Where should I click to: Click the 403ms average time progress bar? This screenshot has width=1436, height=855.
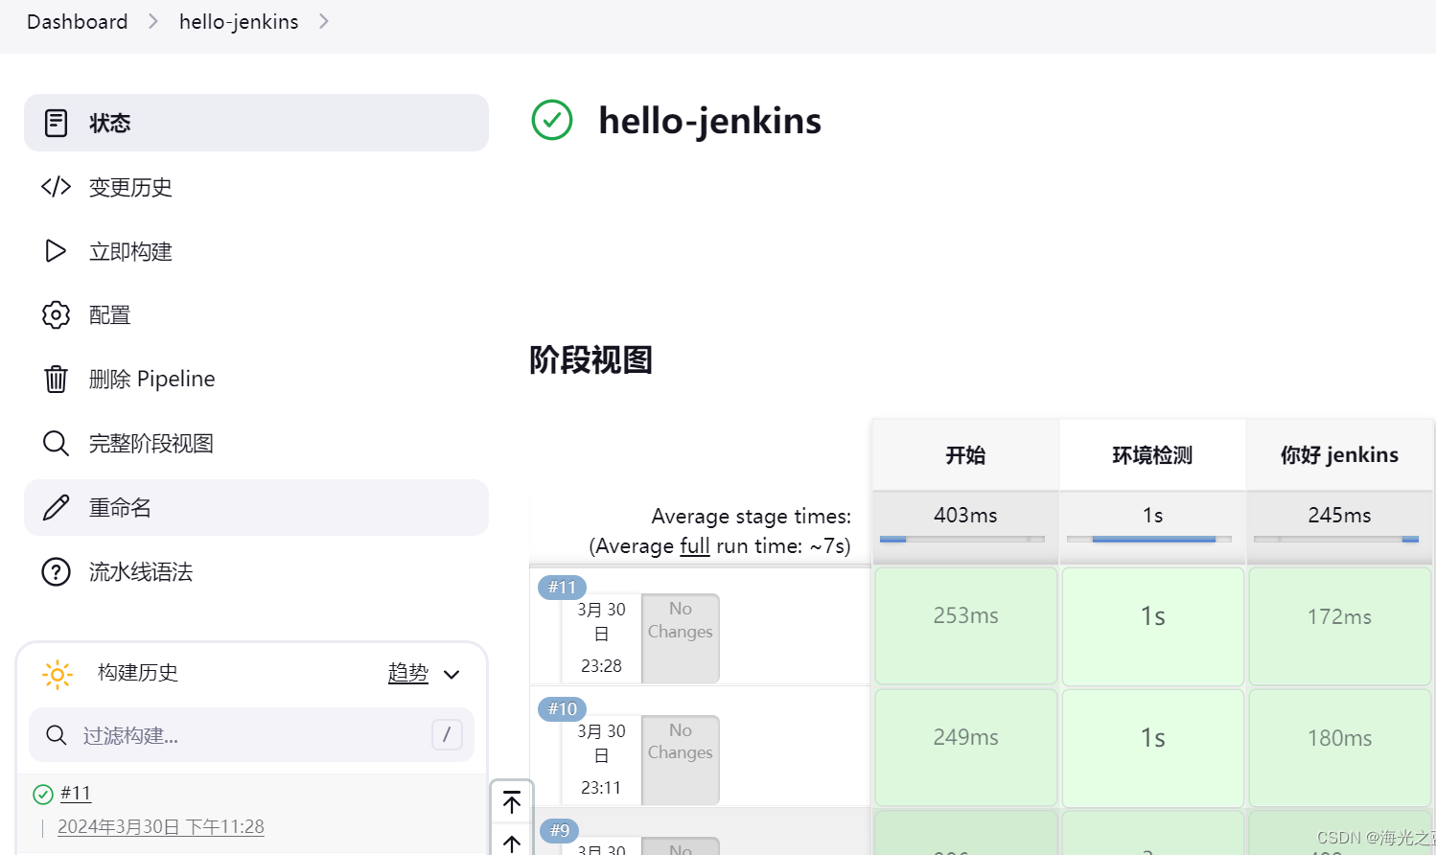pos(961,540)
